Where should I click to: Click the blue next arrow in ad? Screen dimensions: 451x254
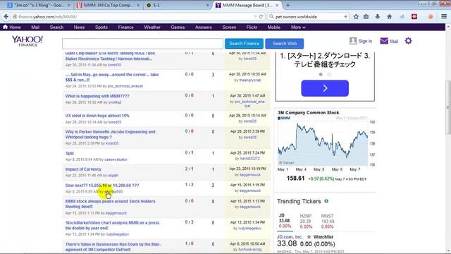325,88
